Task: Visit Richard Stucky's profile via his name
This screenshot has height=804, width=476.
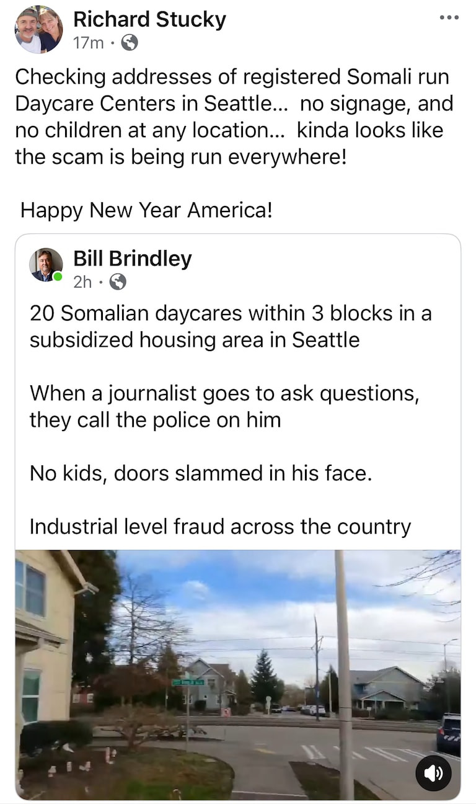Action: [149, 20]
